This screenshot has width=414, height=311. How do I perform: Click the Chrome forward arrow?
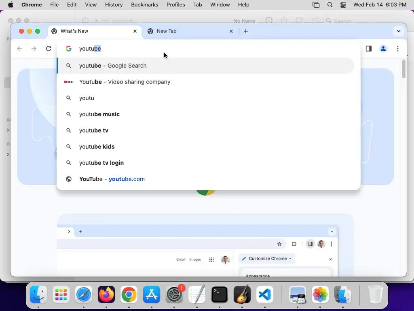(x=34, y=49)
